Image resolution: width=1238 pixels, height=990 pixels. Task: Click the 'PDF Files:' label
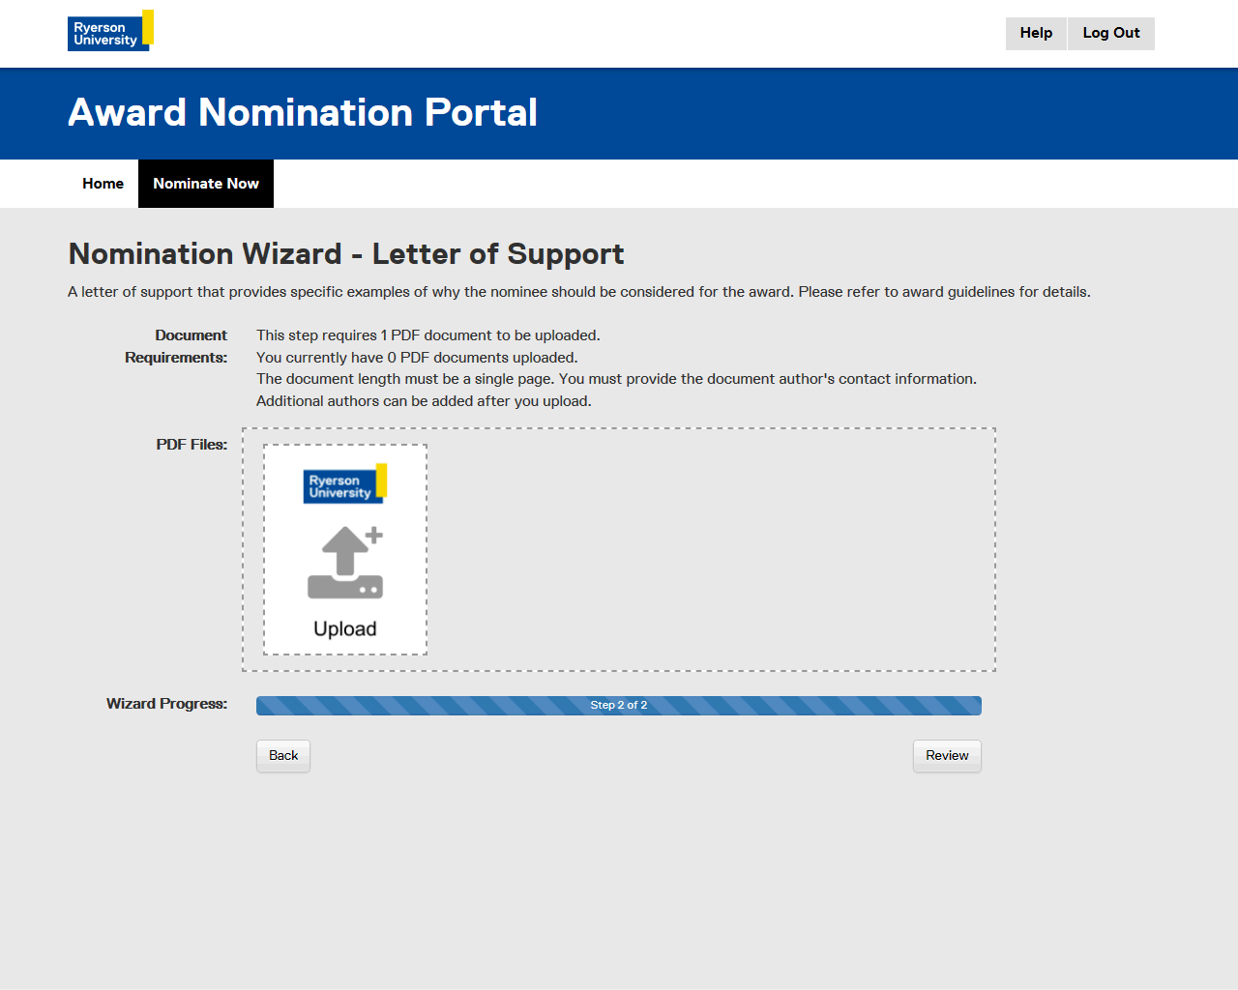click(x=192, y=445)
